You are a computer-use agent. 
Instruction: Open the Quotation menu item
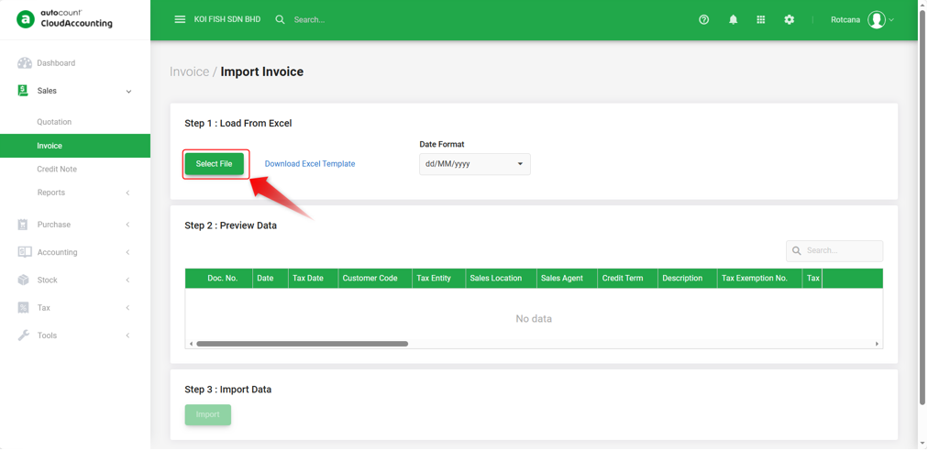(x=54, y=122)
